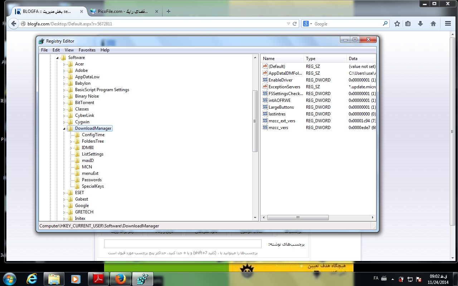Click the tree pane scroll-down arrow
The height and width of the screenshot is (286, 458).
pyautogui.click(x=255, y=218)
